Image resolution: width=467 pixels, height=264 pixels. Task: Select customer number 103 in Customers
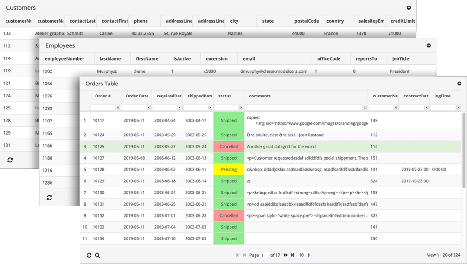coord(7,33)
